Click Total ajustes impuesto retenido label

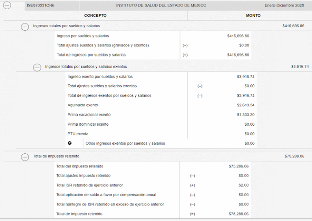click(83, 176)
